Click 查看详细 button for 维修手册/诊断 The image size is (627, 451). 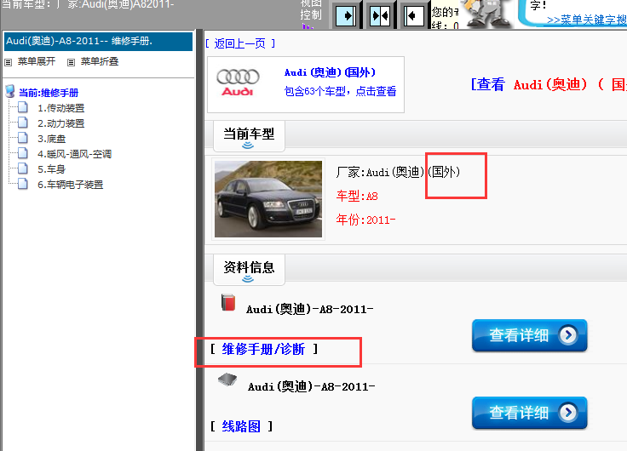[529, 335]
